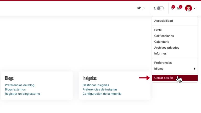This screenshot has width=201, height=113.
Task: Click the user avatar picture
Action: coord(188,8)
